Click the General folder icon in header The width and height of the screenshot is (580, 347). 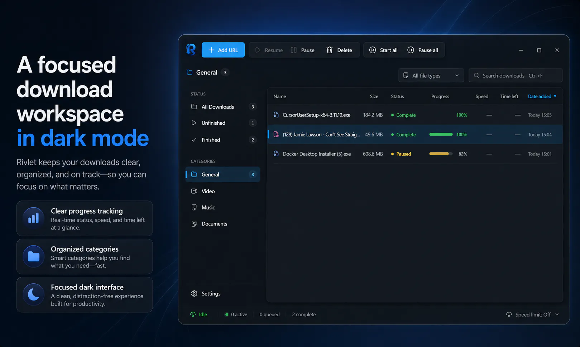pyautogui.click(x=190, y=72)
